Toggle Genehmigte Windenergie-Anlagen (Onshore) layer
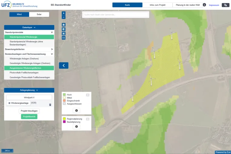This screenshot has width=231, height=154. point(29,63)
